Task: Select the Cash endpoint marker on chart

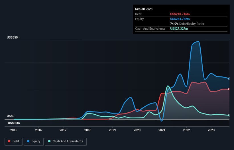Action: pyautogui.click(x=229, y=115)
